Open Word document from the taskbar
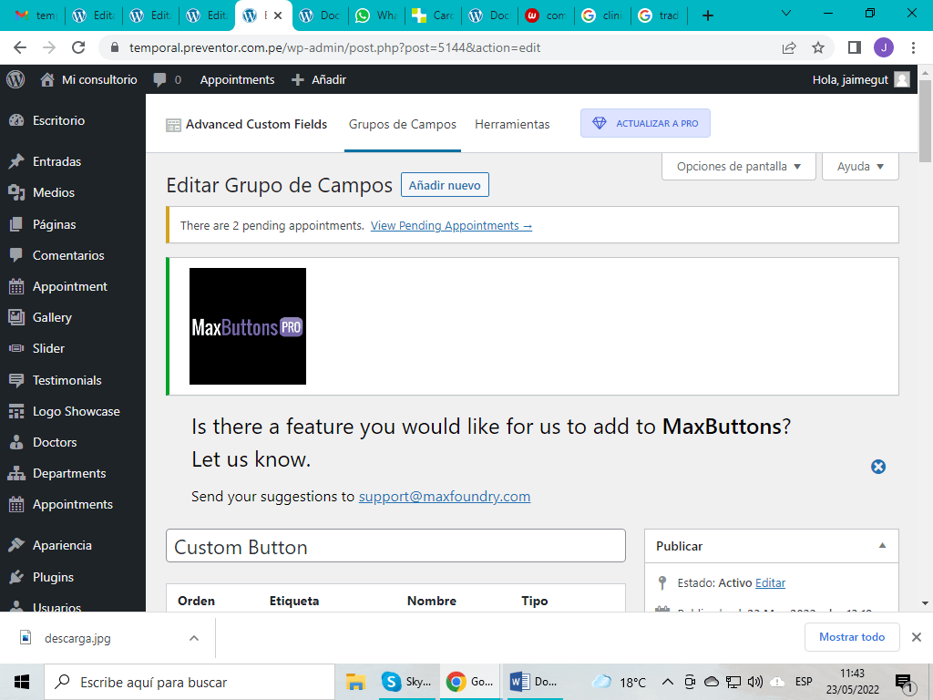Viewport: 933px width, 700px height. [x=534, y=682]
